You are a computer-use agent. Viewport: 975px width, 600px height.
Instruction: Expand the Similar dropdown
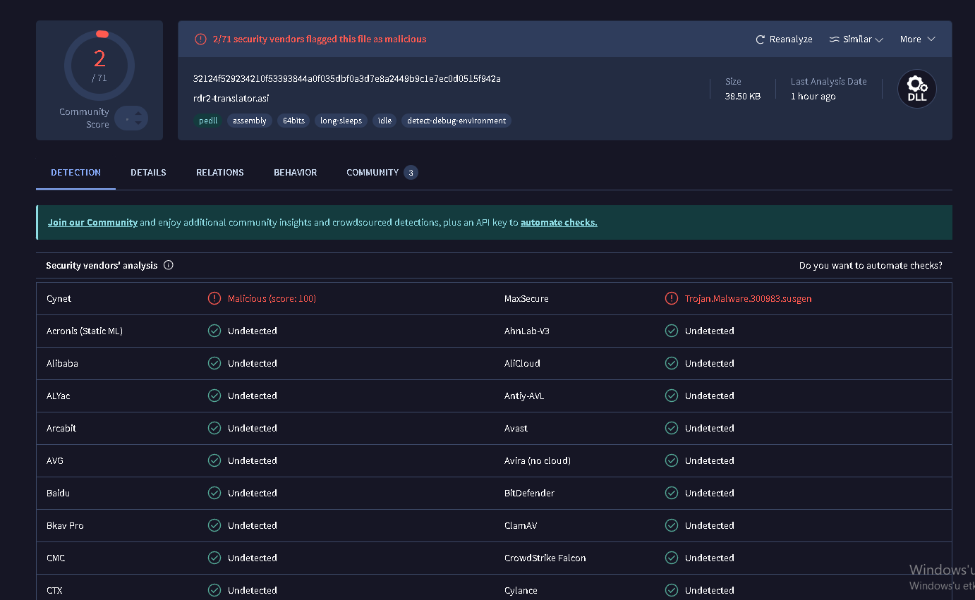[x=856, y=39]
